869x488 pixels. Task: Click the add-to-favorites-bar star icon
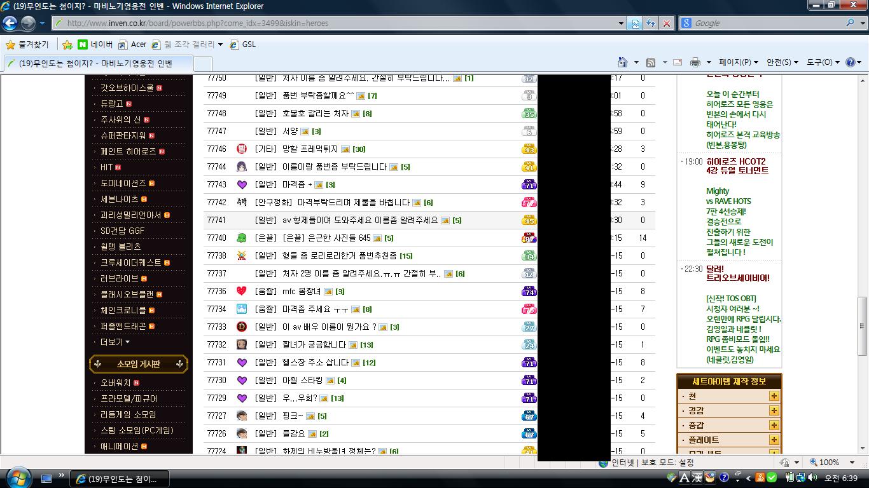[67, 44]
